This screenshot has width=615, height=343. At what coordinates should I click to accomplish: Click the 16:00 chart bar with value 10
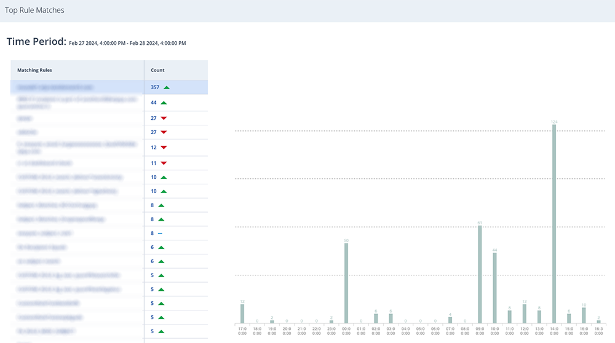pos(584,315)
